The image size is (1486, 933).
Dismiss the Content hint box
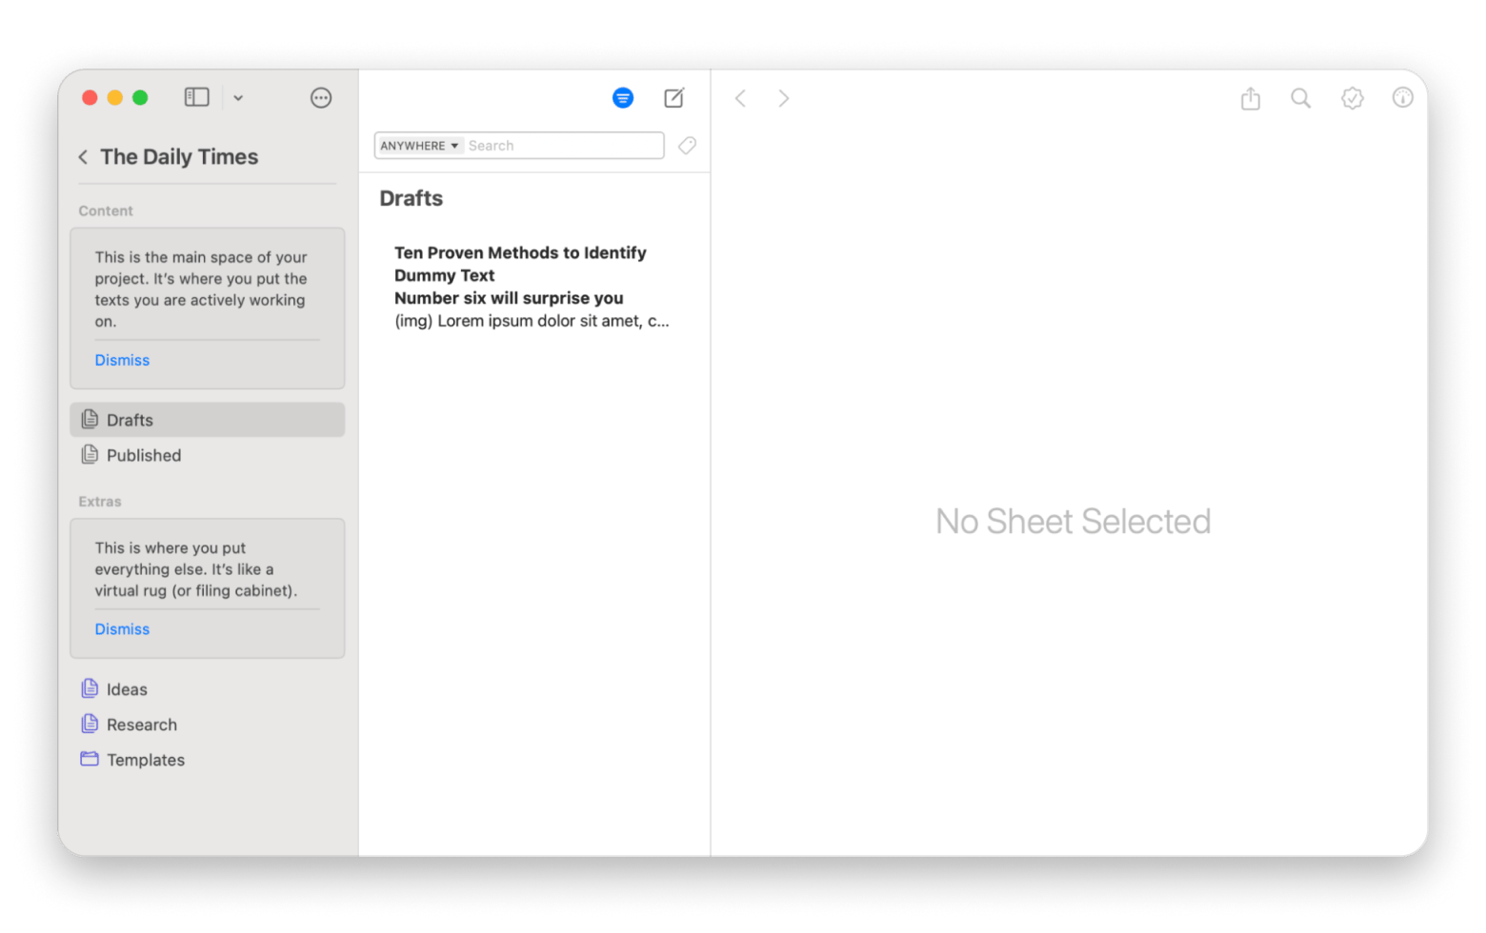(122, 360)
